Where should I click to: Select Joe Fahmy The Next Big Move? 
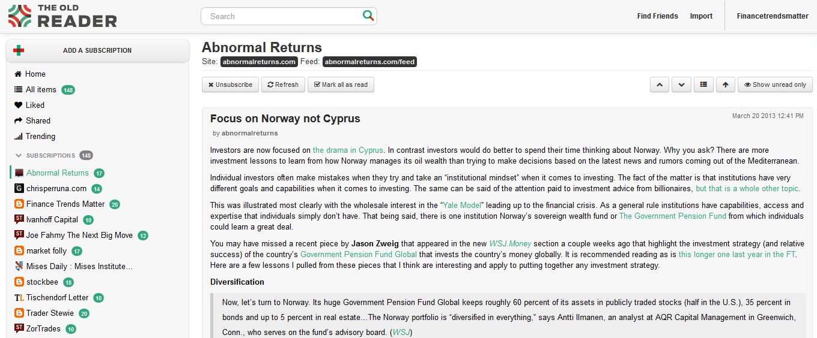tap(79, 235)
